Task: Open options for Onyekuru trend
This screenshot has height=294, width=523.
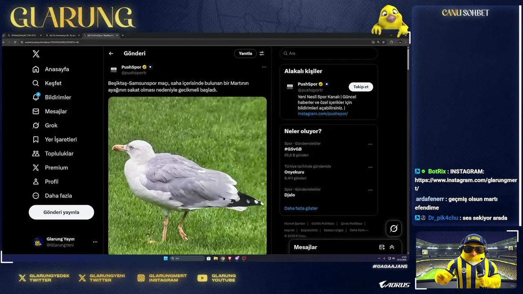Action: tap(370, 167)
